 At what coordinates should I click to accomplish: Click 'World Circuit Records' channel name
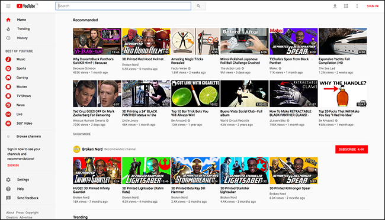(x=235, y=121)
